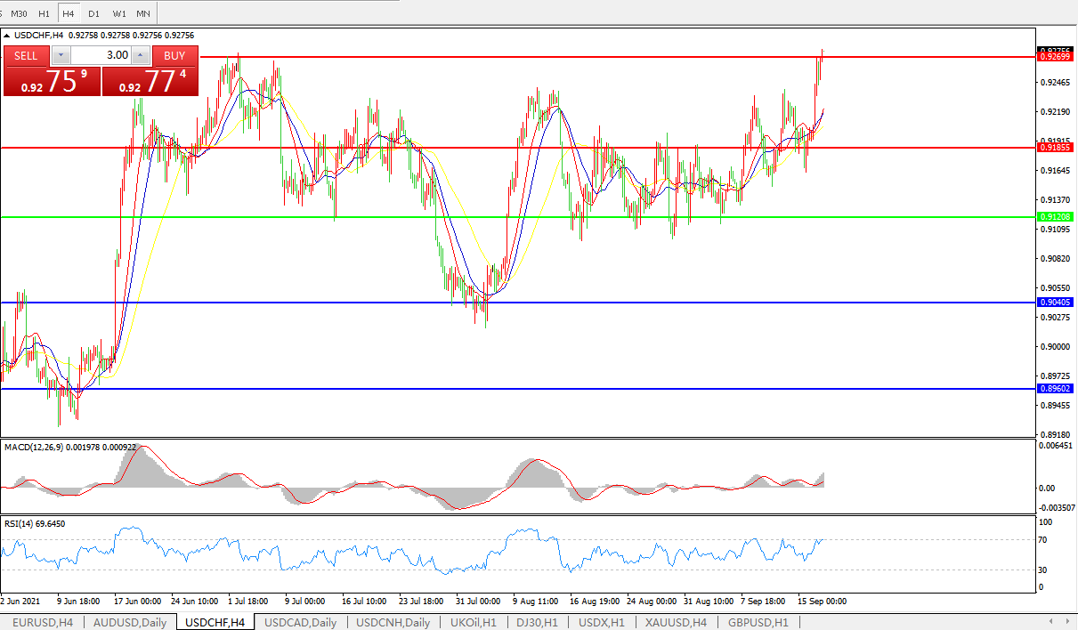The height and width of the screenshot is (630, 1078).
Task: Switch to the XAUUSD,H4 chart tab
Action: pos(676,623)
